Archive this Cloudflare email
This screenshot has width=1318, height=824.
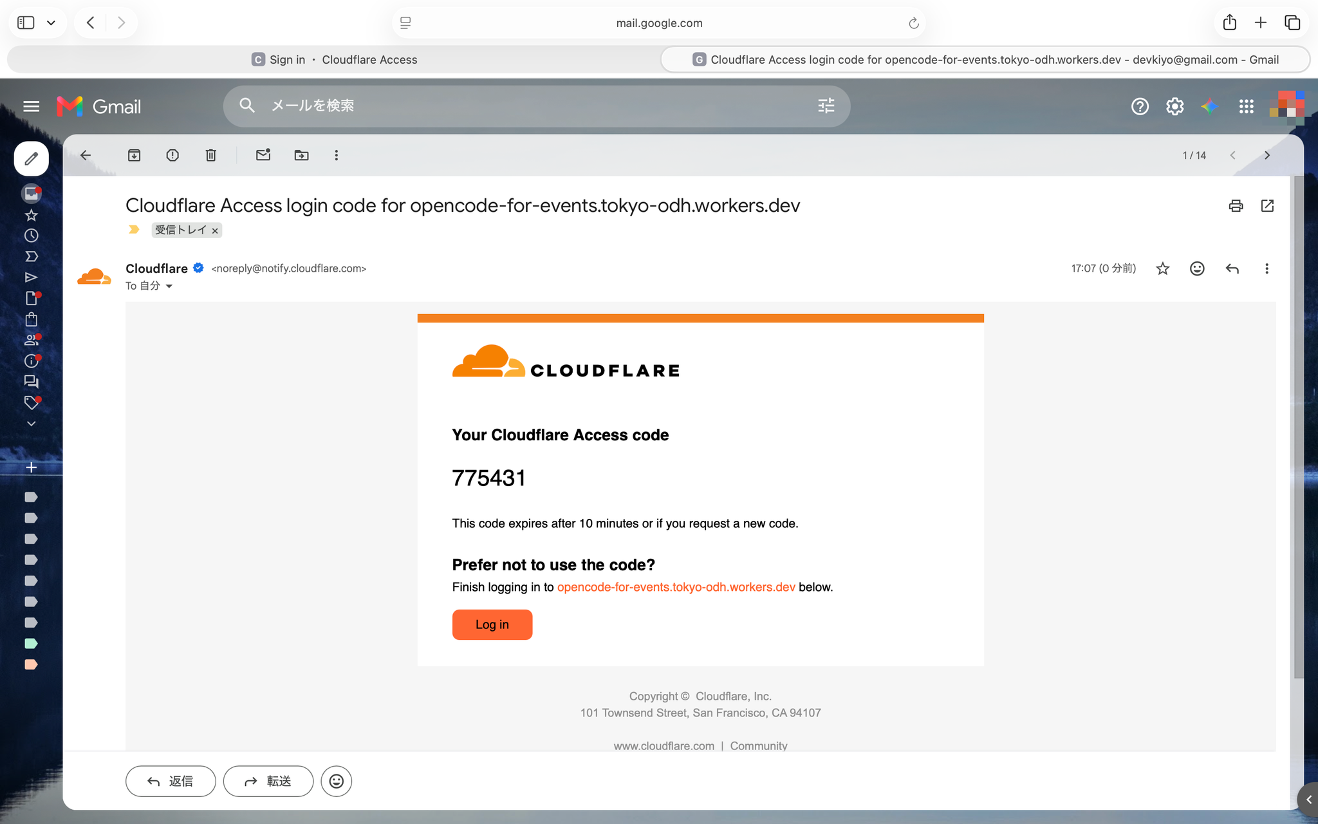pyautogui.click(x=134, y=155)
